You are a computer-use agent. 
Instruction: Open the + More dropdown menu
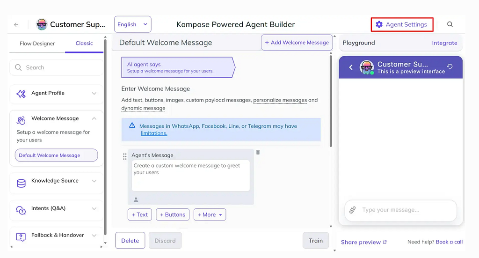click(210, 214)
